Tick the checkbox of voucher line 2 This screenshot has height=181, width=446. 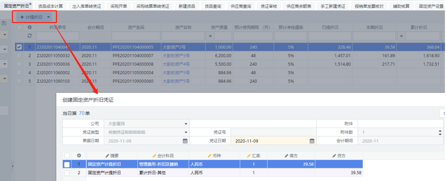67,173
